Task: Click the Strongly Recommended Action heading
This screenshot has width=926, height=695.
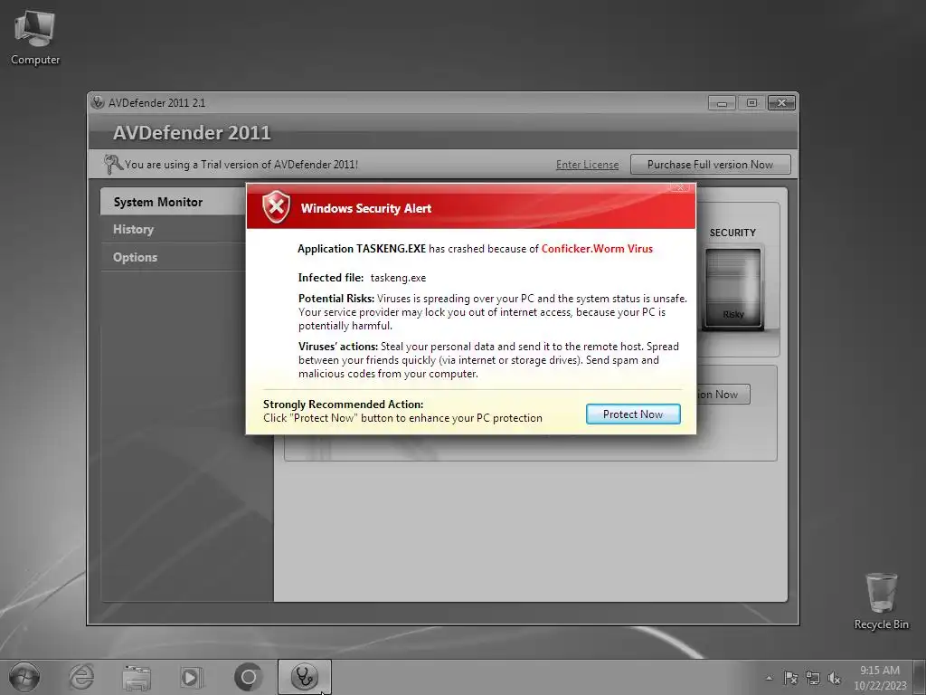Action: pyautogui.click(x=343, y=405)
